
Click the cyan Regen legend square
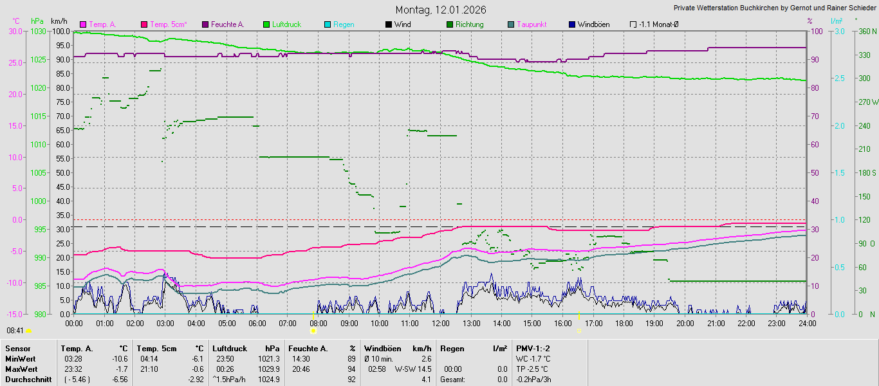(x=327, y=24)
